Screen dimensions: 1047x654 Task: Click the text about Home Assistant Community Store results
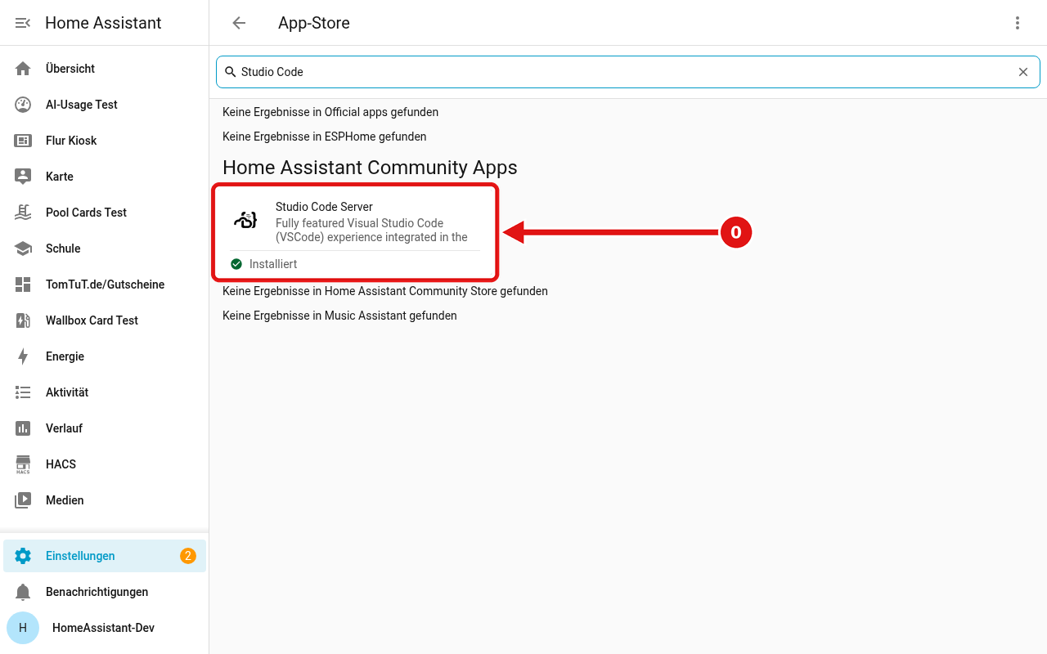click(x=385, y=291)
